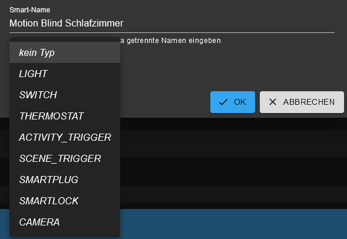Click the Smart-Name field label
This screenshot has height=239, width=347.
(x=29, y=10)
